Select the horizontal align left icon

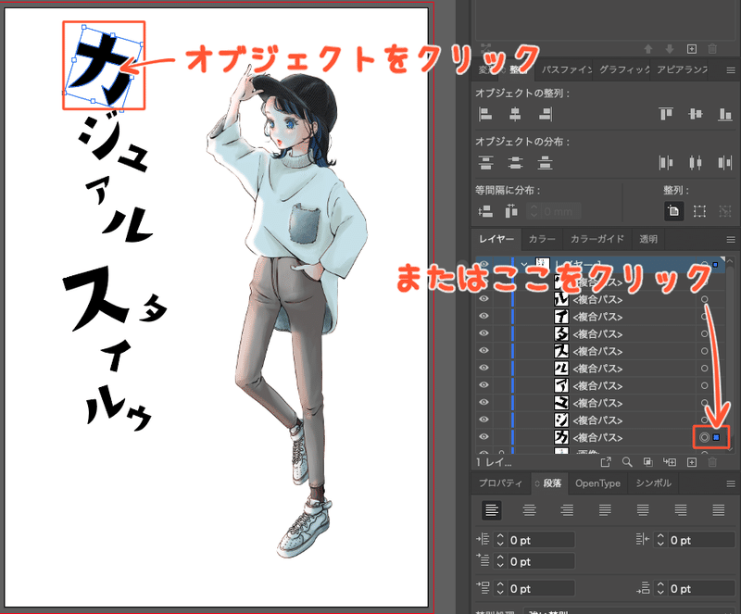point(484,113)
